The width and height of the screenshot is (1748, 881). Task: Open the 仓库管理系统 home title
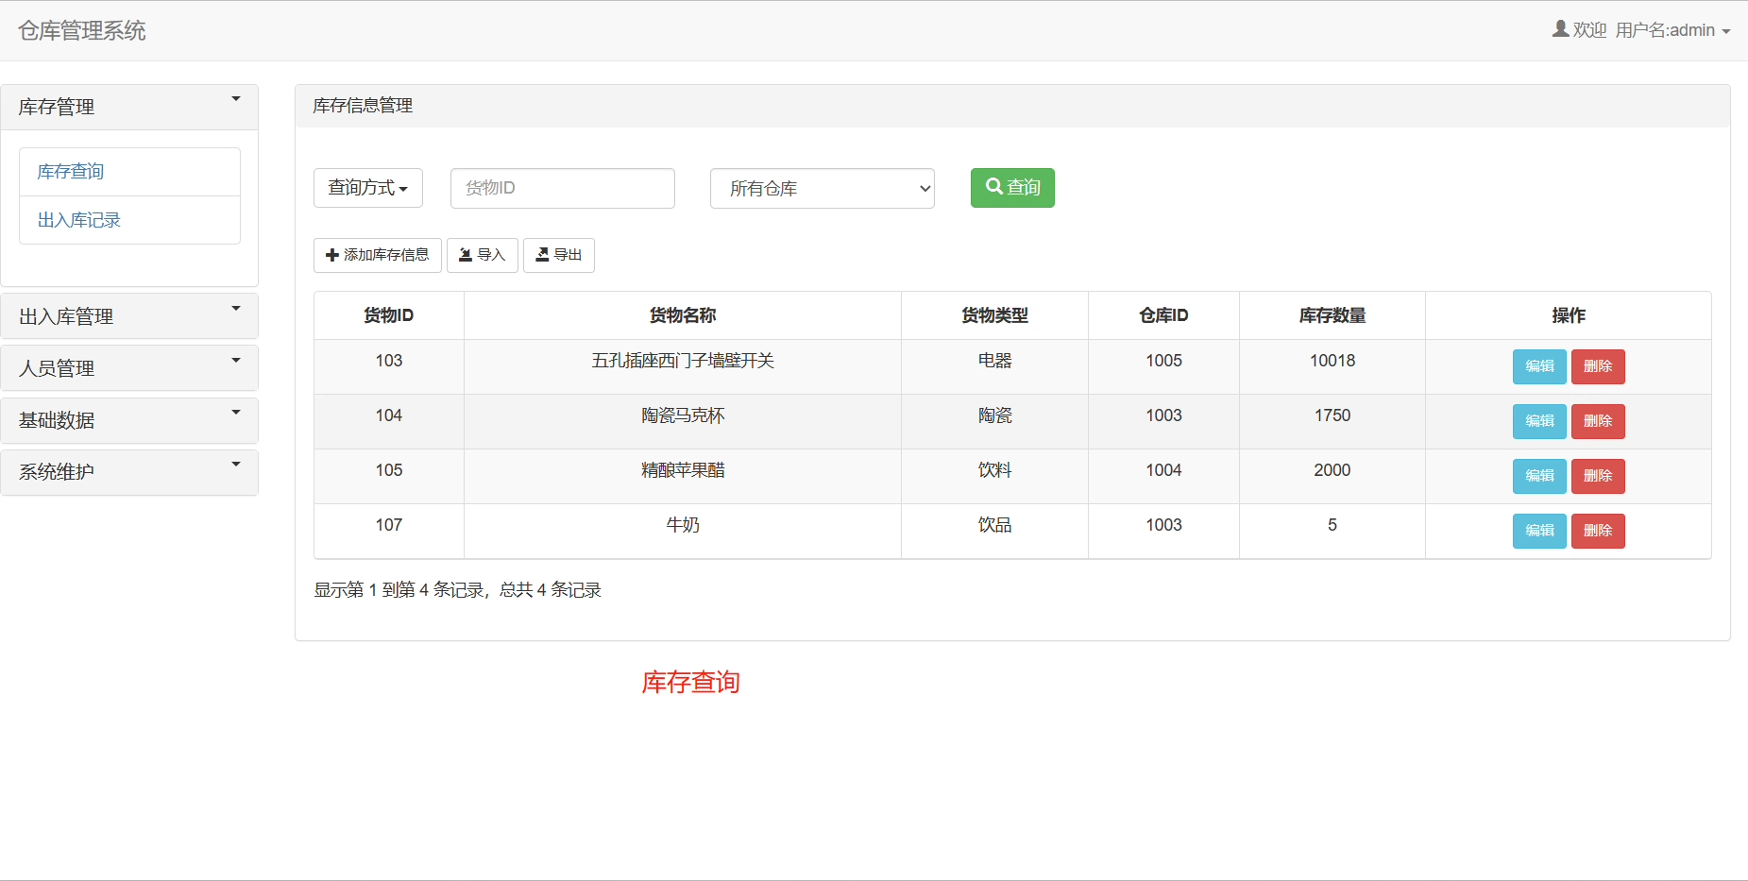click(x=82, y=30)
